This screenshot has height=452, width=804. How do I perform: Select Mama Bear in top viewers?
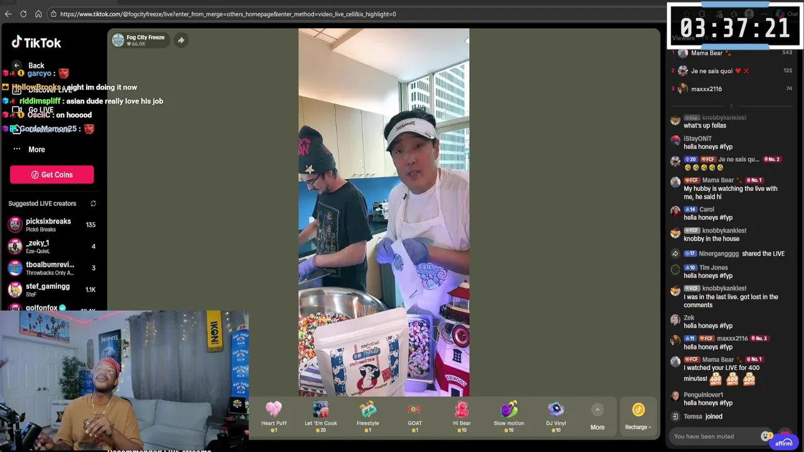(x=732, y=53)
